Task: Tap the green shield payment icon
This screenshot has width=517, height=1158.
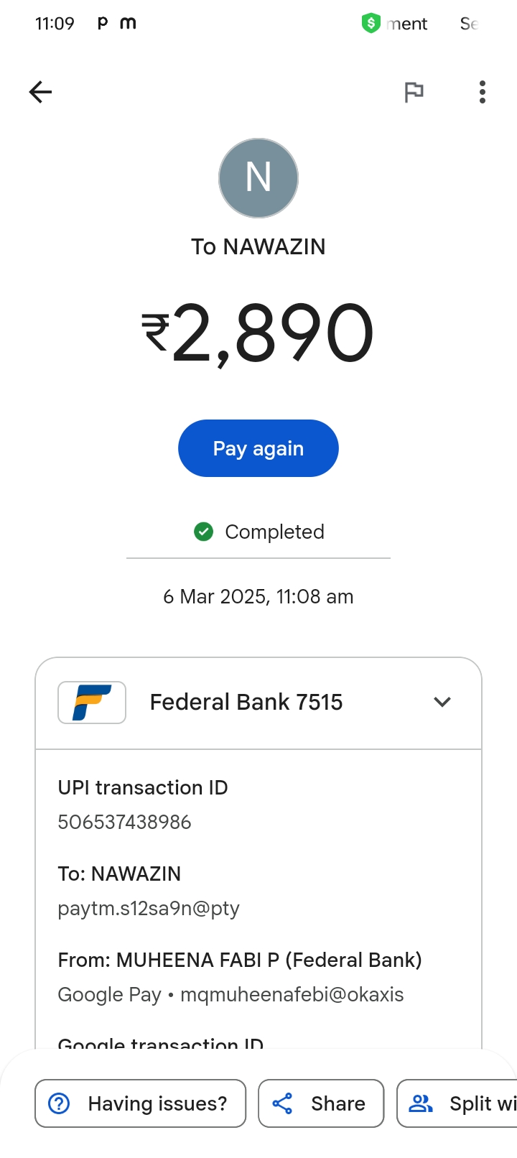Action: pos(371,24)
